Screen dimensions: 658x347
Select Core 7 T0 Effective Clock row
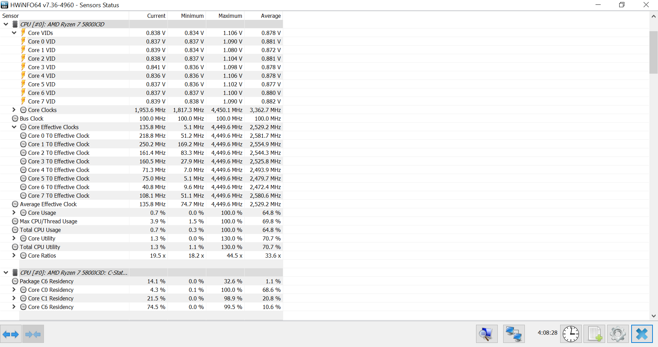click(x=141, y=196)
